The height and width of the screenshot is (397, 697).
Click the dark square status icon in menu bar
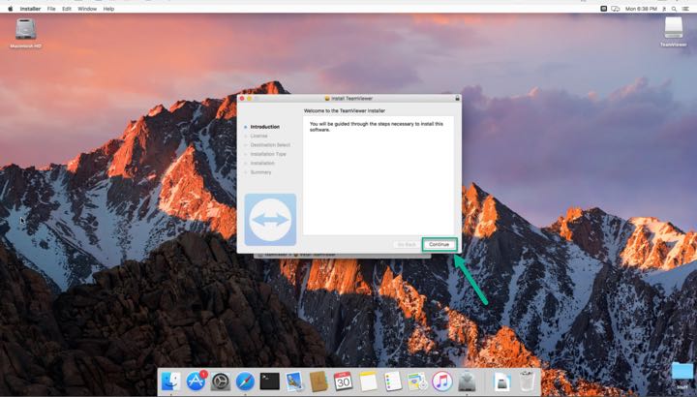pos(604,9)
